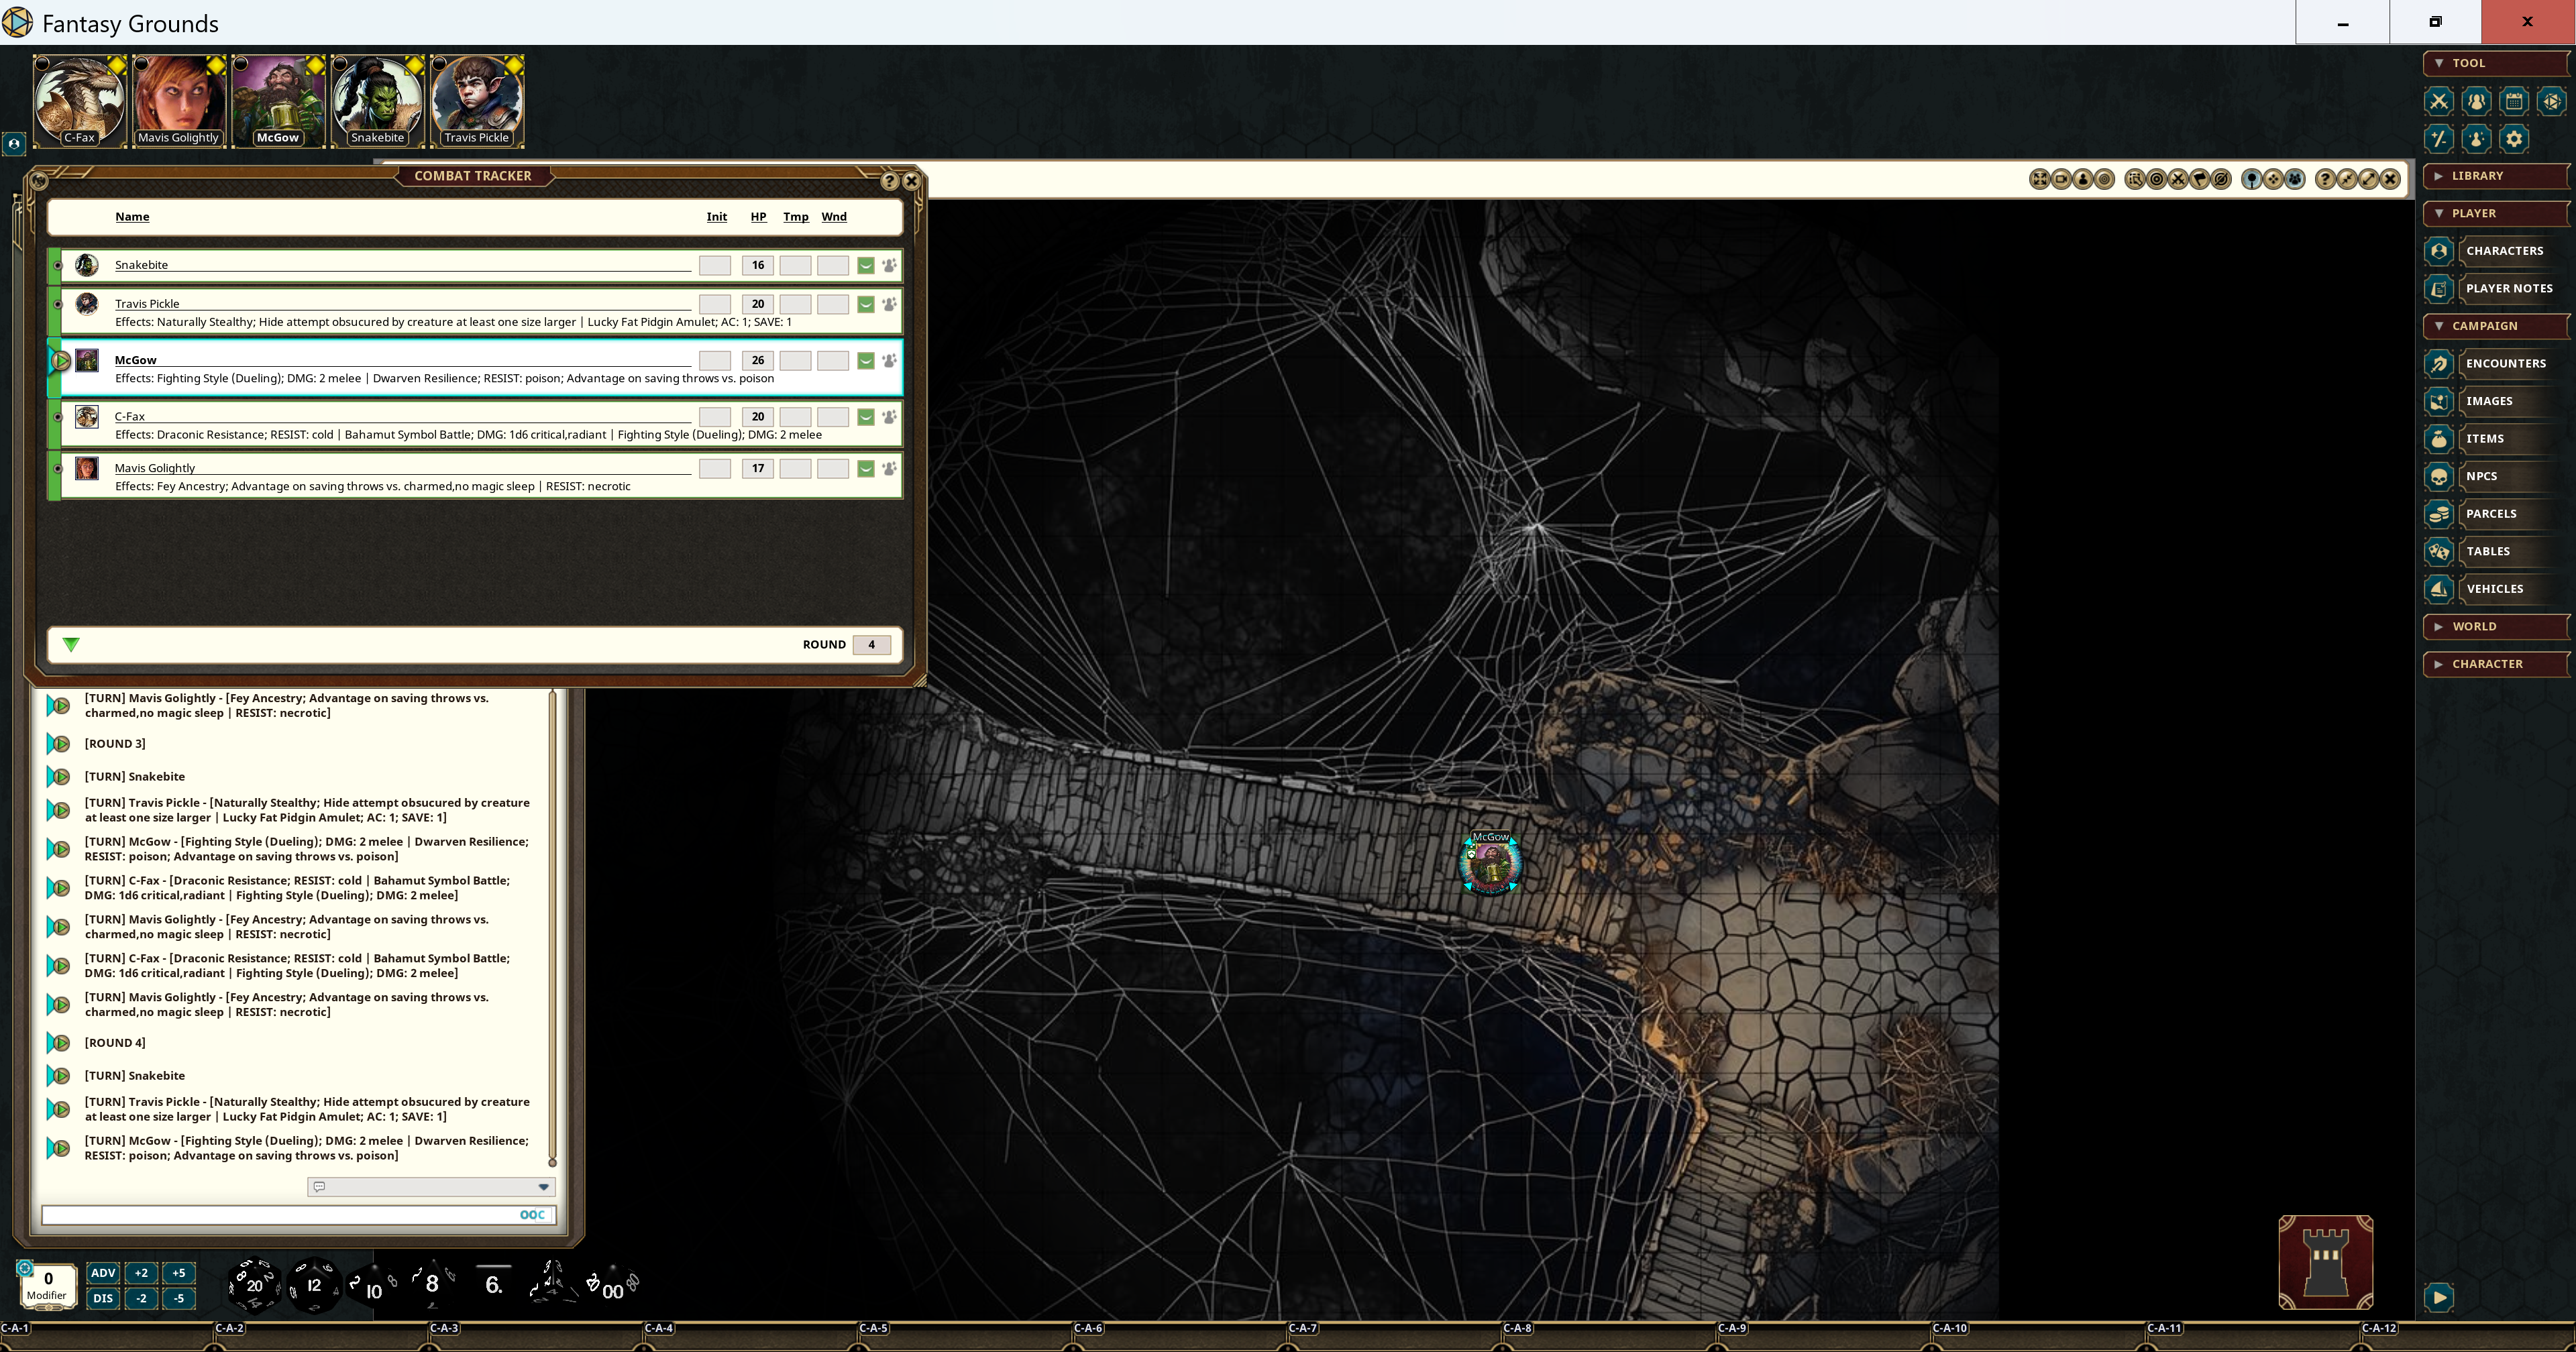Open the Party Sheet tool icon
Screen dimensions: 2576x1352
tap(2476, 101)
